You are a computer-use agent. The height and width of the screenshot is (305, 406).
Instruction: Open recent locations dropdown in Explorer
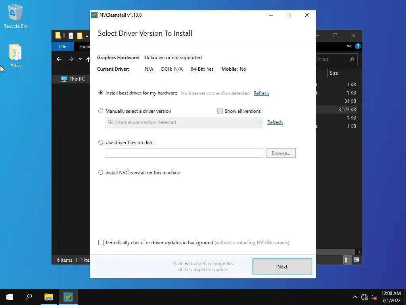coord(80,59)
